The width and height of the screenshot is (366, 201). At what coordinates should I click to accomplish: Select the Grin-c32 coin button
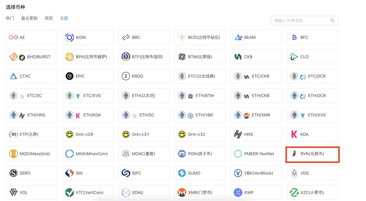tap(200, 134)
